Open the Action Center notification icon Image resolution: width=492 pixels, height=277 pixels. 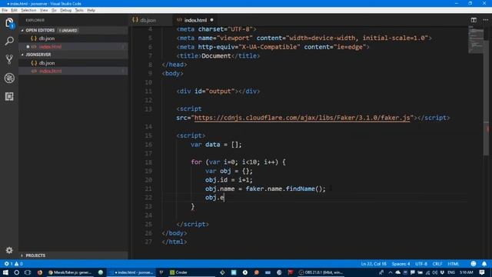[x=482, y=272]
